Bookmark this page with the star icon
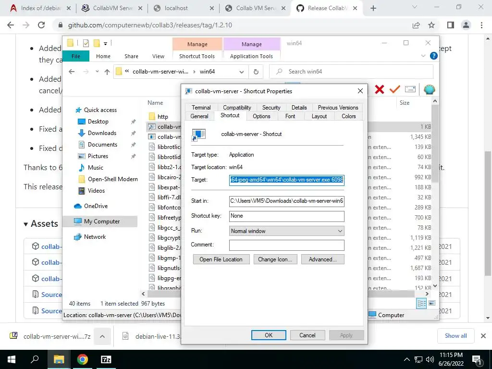This screenshot has width=492, height=369. (431, 25)
